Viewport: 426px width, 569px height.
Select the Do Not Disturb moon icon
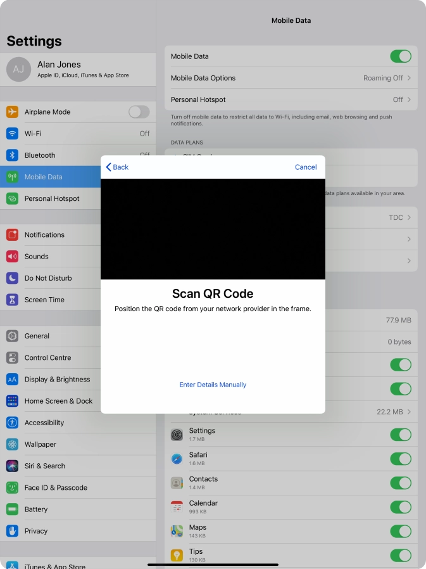tap(12, 278)
